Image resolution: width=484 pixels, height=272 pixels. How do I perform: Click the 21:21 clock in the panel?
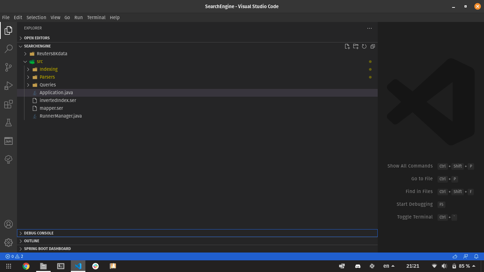tap(413, 266)
